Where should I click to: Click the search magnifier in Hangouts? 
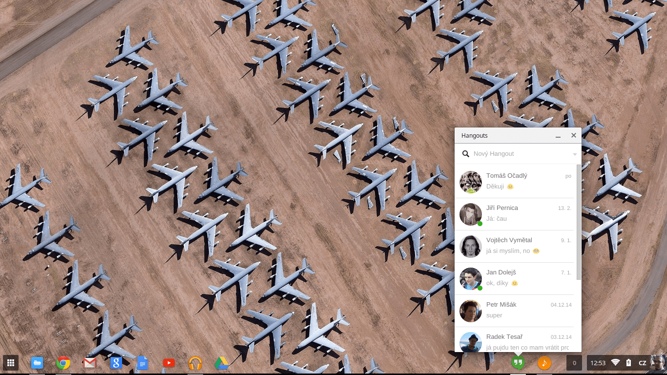point(466,154)
